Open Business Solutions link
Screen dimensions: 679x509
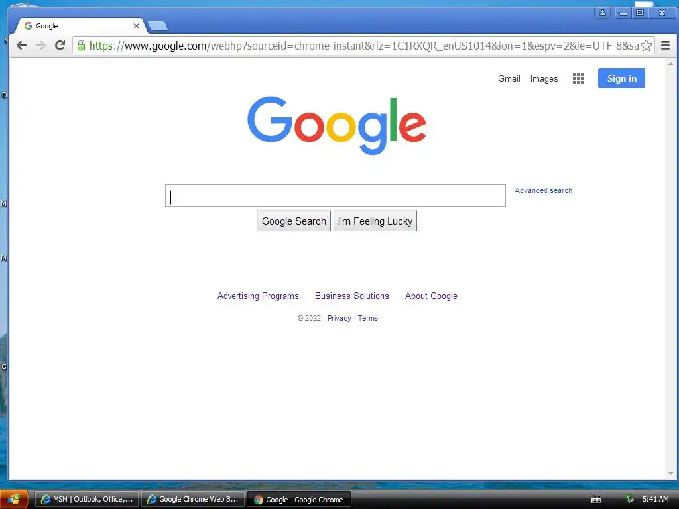(x=351, y=296)
